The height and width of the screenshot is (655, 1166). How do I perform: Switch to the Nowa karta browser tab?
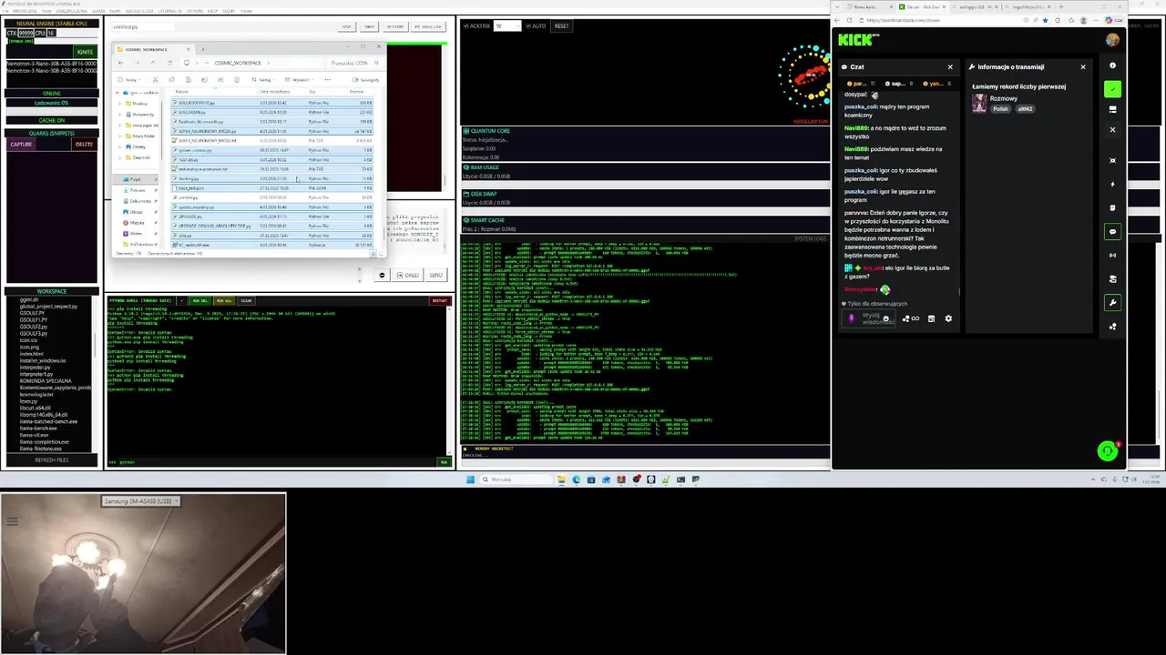[x=870, y=6]
